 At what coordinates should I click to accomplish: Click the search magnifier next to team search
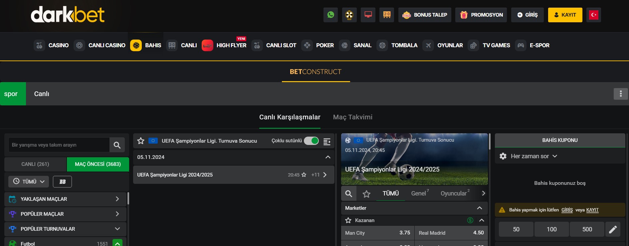pos(117,145)
